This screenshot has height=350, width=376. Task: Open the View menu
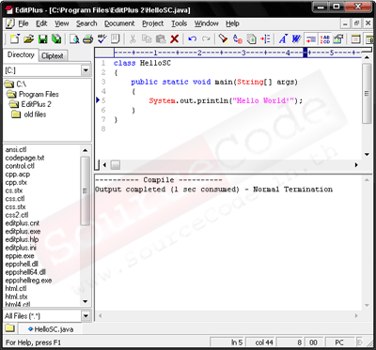[62, 23]
